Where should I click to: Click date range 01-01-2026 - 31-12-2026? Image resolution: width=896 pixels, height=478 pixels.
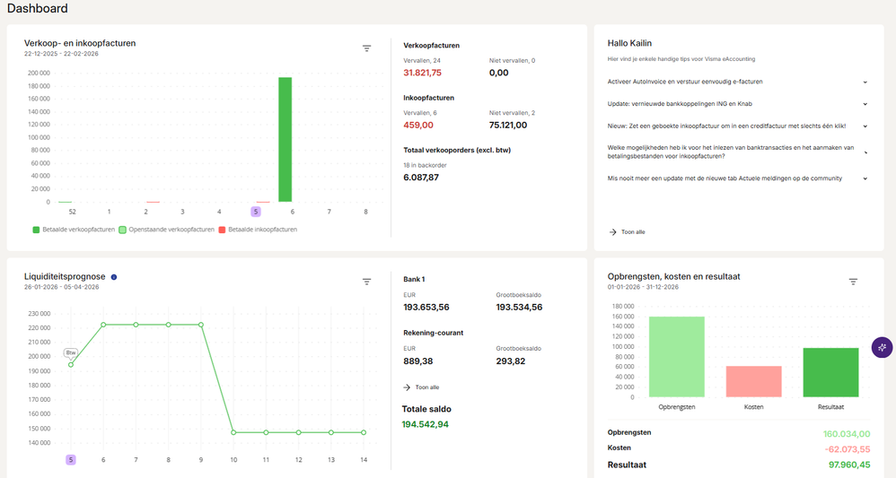[x=643, y=287]
